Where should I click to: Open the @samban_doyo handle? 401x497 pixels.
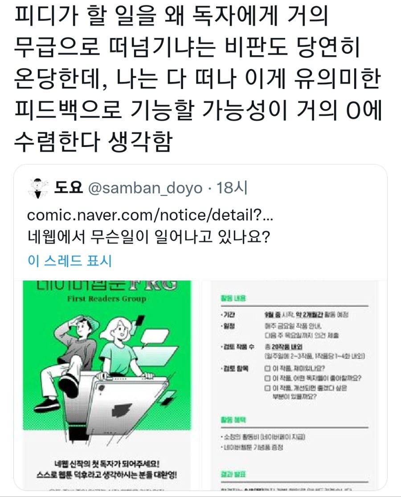tap(145, 188)
